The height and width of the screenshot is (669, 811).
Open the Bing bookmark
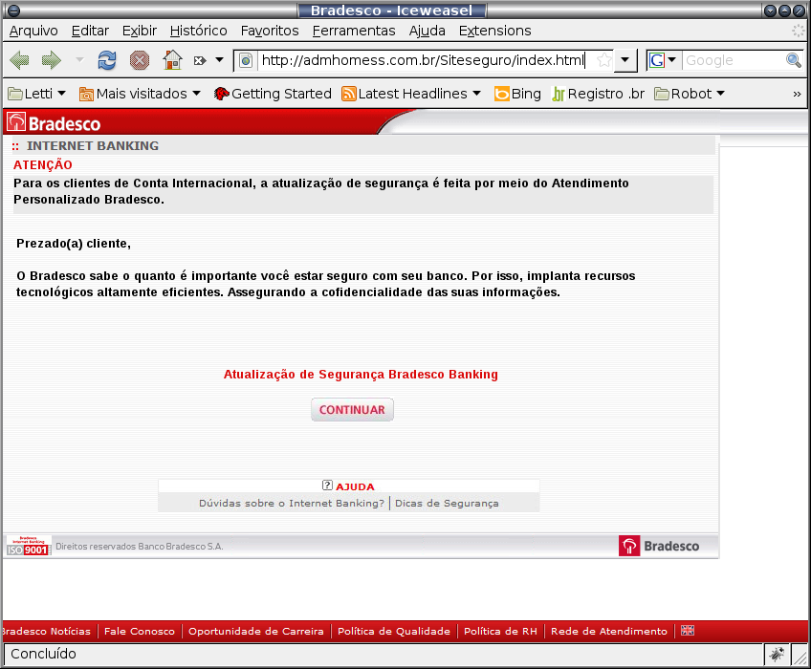pyautogui.click(x=517, y=94)
